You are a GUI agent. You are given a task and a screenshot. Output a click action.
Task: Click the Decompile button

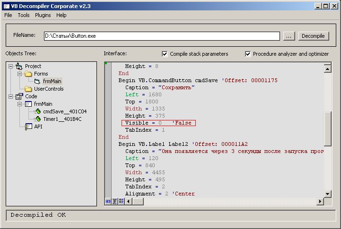[x=313, y=36]
